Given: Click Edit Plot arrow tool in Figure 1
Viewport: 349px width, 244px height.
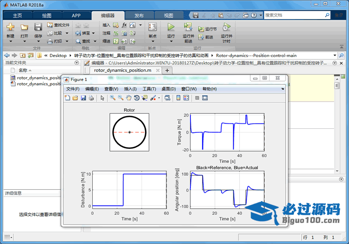Looking at the screenshot, I should click(x=103, y=98).
